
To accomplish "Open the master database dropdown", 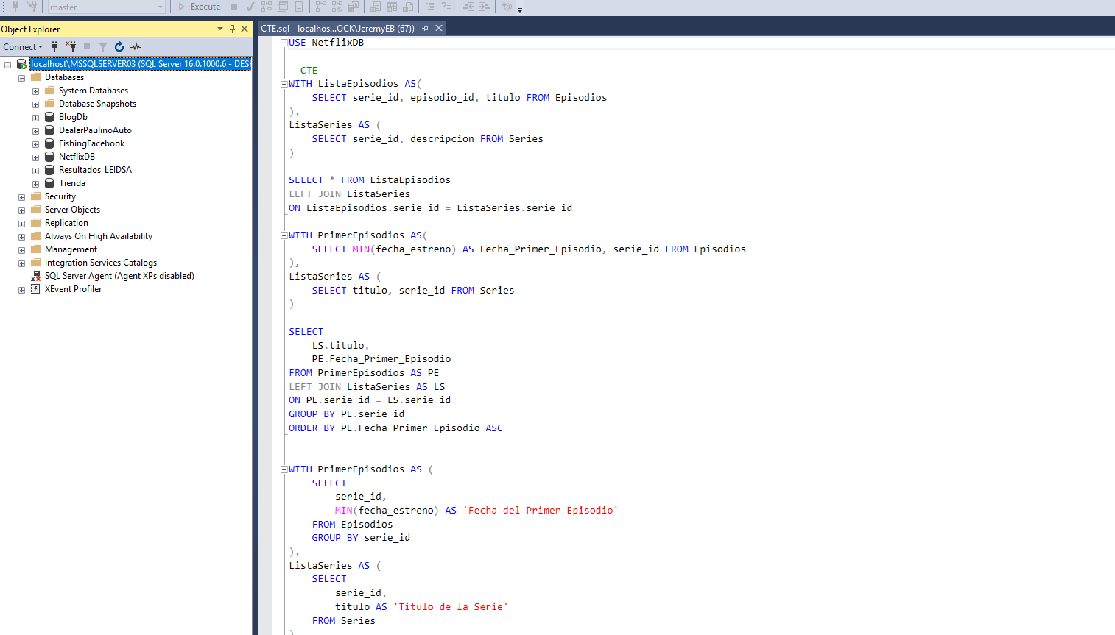I will (x=160, y=7).
